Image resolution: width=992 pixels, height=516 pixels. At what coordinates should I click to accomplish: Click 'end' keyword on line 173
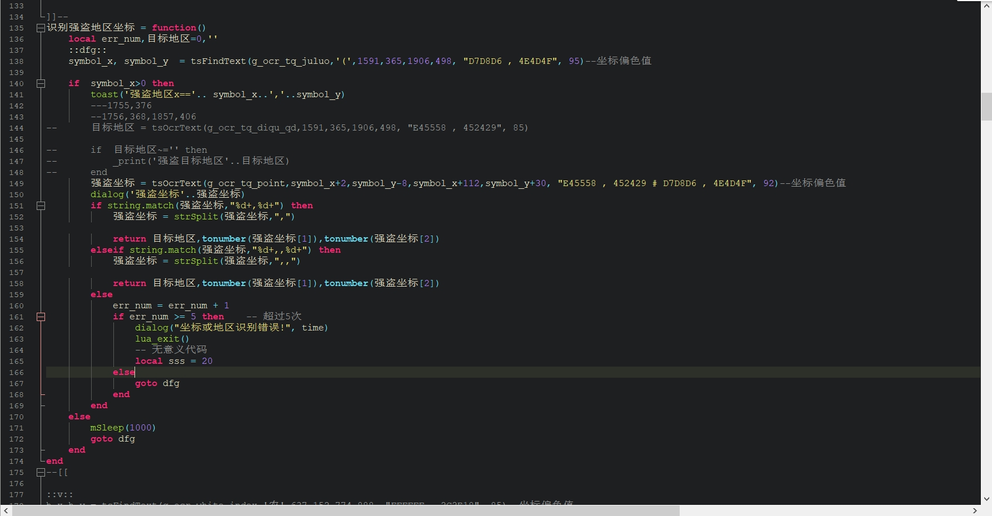pyautogui.click(x=77, y=450)
